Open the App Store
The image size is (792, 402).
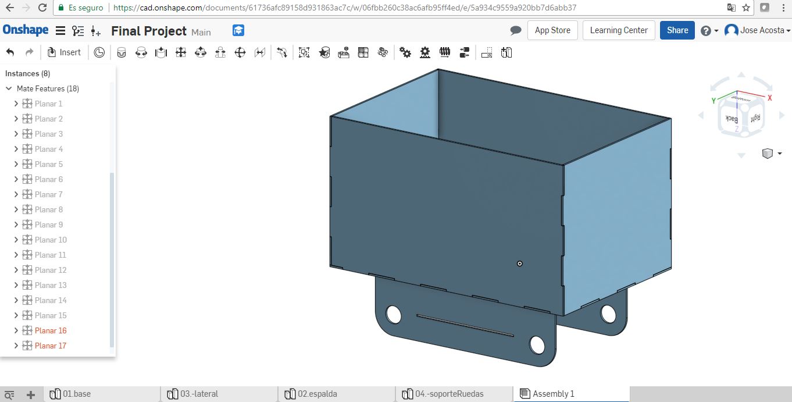coord(552,30)
